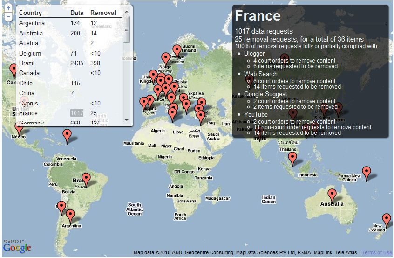This screenshot has width=394, height=258.
Task: Click highlighted 1017 value for France
Action: (76, 113)
